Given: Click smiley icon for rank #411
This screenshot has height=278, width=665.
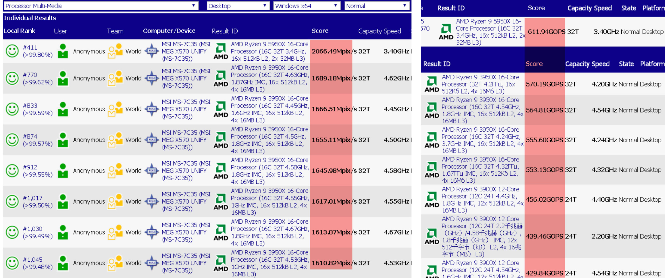Looking at the screenshot, I should pos(12,51).
